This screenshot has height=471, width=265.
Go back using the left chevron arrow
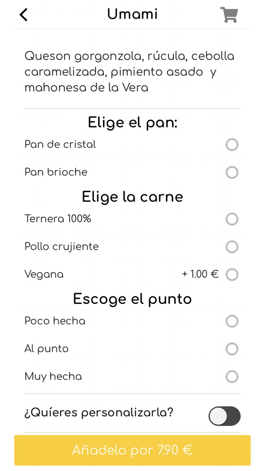[24, 15]
